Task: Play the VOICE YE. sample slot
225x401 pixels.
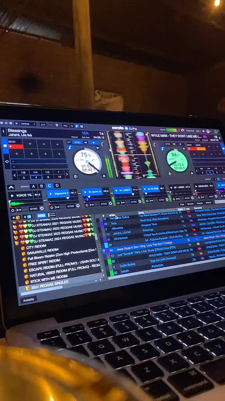Action: click(x=12, y=196)
